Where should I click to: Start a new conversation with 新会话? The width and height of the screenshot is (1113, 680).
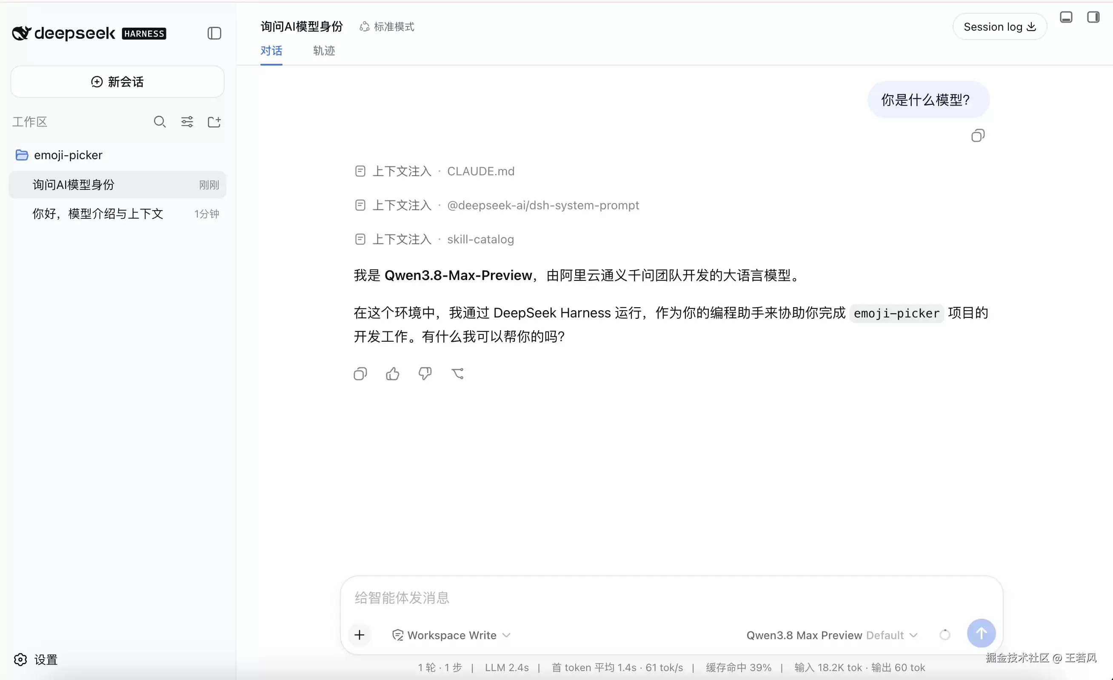click(117, 82)
